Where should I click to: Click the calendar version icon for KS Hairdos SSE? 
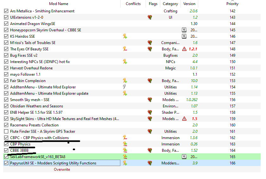(184, 36)
